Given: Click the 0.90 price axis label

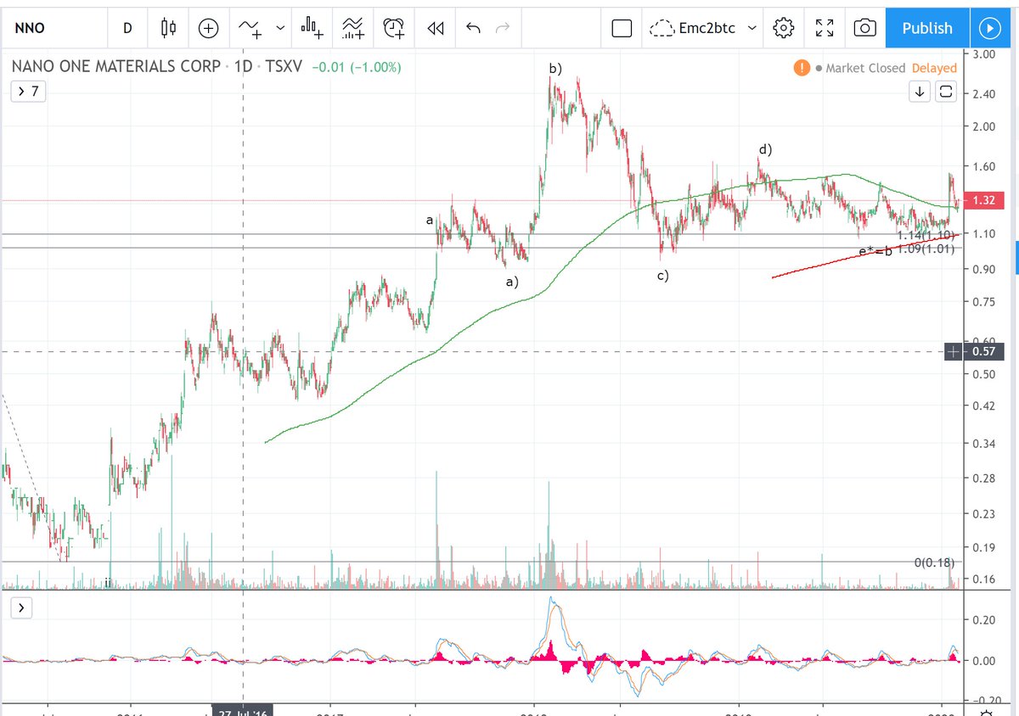Looking at the screenshot, I should [983, 269].
